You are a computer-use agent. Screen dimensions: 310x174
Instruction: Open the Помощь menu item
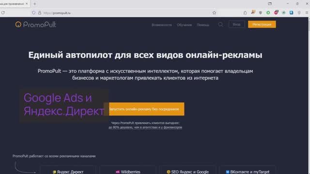pos(203,25)
